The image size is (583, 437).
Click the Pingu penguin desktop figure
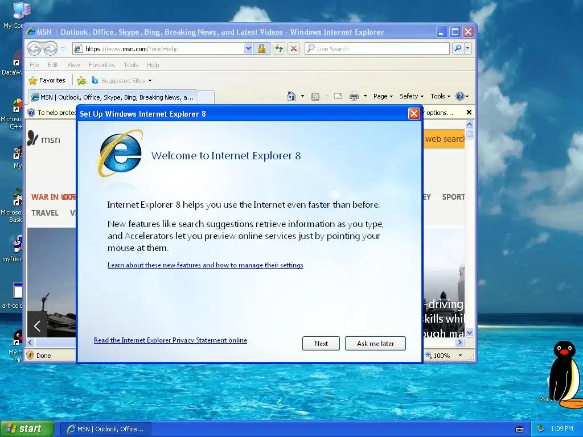[x=565, y=374]
